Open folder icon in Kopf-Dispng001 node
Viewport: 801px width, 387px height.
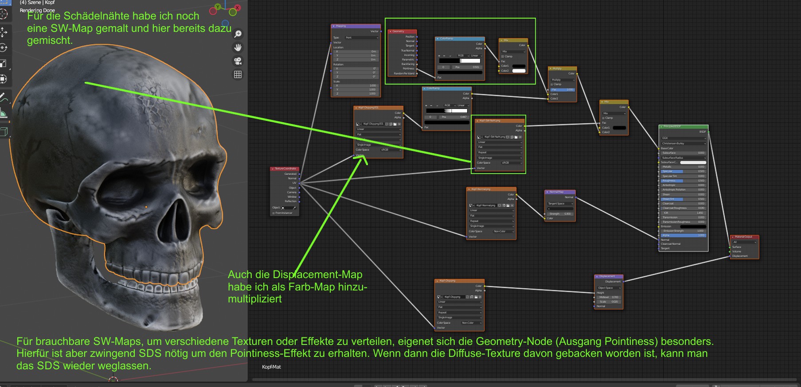point(395,124)
